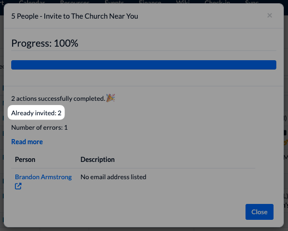Click the 'Already invited: 2' text
This screenshot has height=231, width=288.
pyautogui.click(x=36, y=113)
